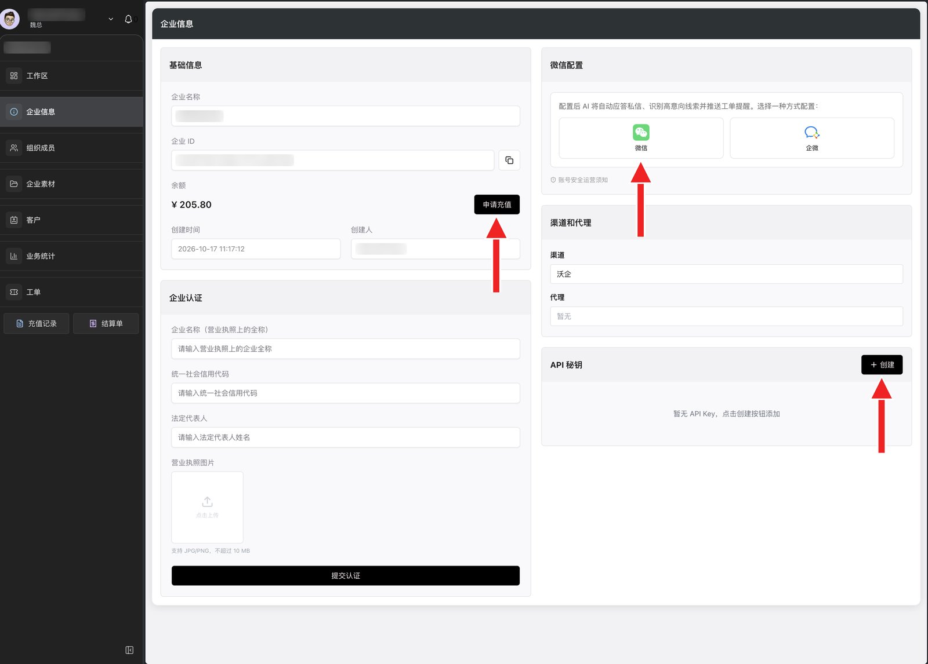Focus the 法定代表人姓名 input
This screenshot has height=664, width=928.
click(346, 437)
